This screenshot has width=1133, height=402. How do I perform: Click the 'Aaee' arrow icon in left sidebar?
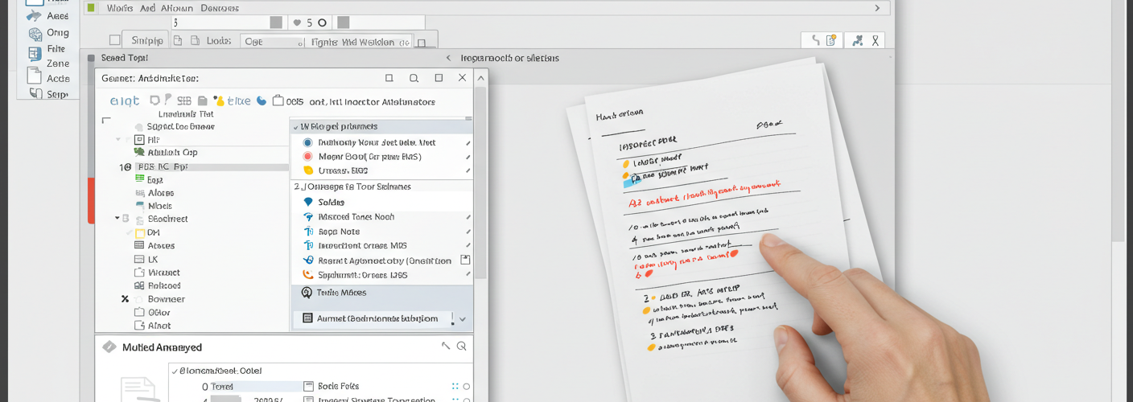point(34,16)
